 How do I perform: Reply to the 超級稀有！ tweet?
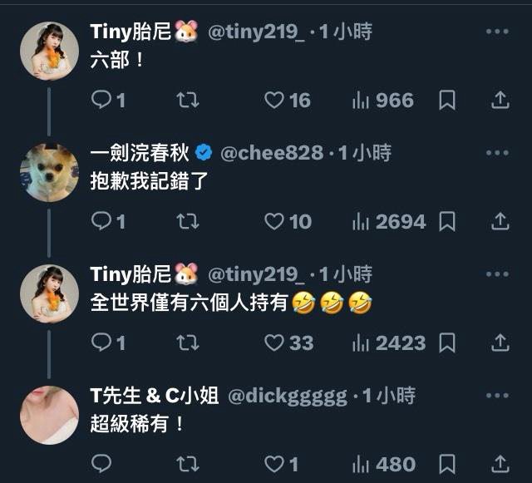click(101, 464)
